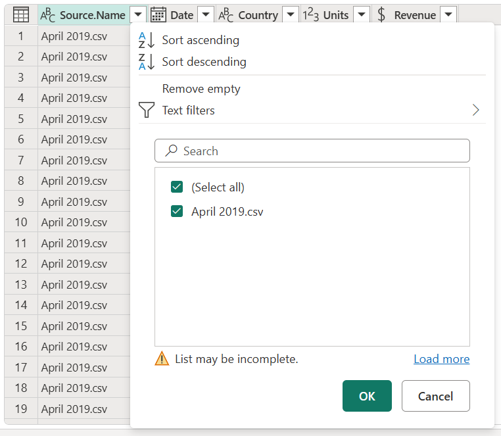The height and width of the screenshot is (436, 501).
Task: Click the funnel icon beside Text filters
Action: [x=147, y=110]
